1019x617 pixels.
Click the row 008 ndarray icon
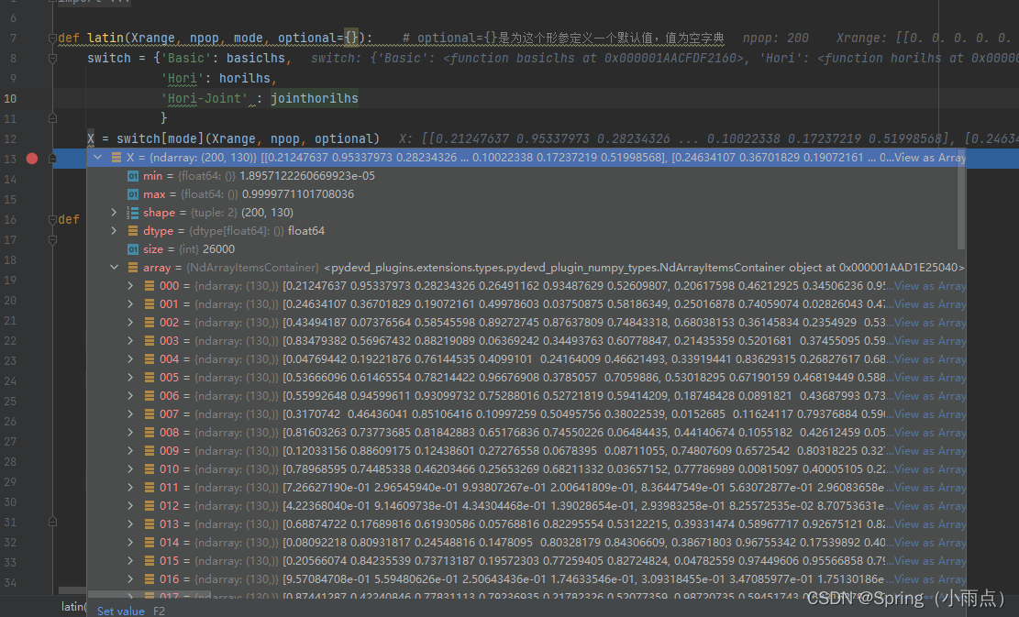coord(149,433)
